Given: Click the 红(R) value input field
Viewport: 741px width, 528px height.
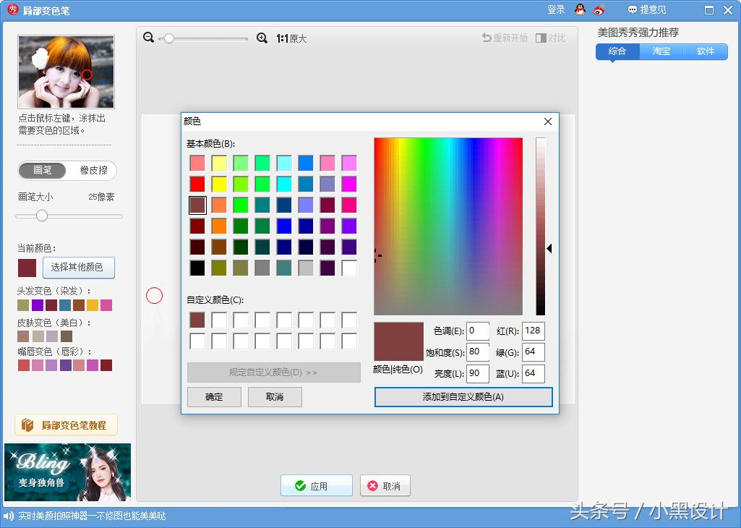Looking at the screenshot, I should [x=533, y=331].
